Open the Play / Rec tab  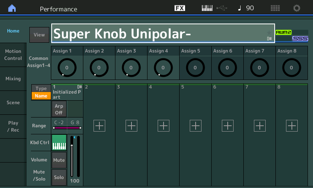pyautogui.click(x=13, y=127)
